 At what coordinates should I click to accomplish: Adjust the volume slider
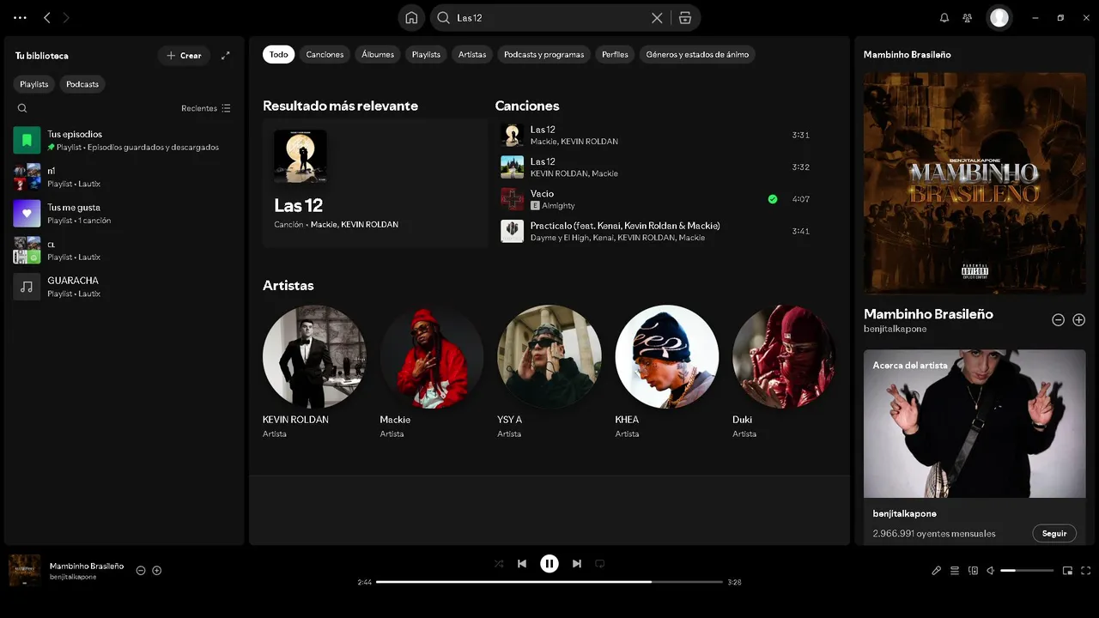[x=1027, y=570]
